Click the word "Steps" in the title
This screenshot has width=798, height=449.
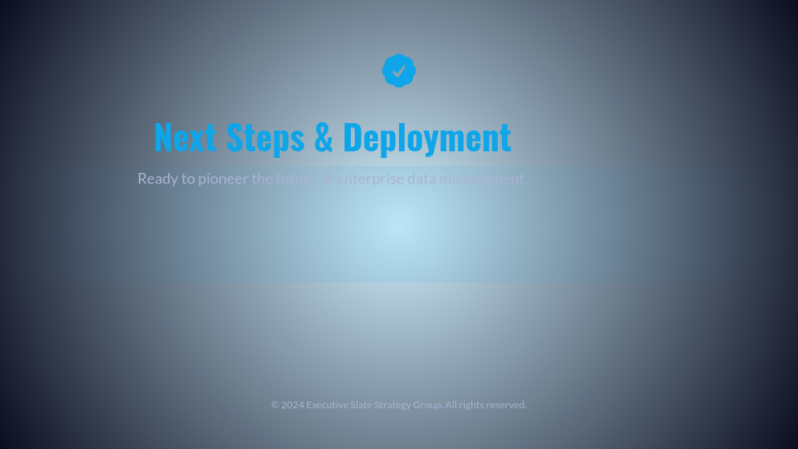265,137
